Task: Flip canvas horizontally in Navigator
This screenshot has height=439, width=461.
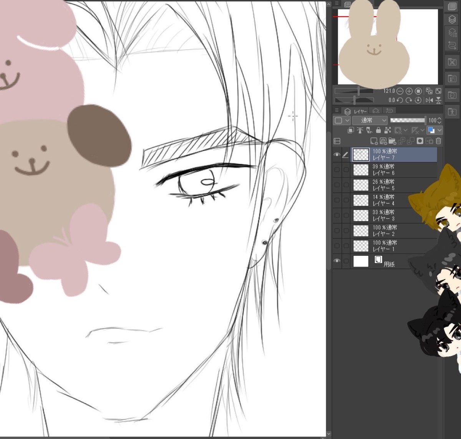Action: click(429, 100)
